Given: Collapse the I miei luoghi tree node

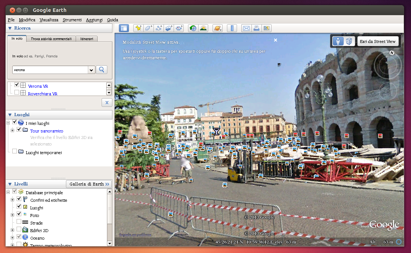Looking at the screenshot, I should [x=8, y=123].
